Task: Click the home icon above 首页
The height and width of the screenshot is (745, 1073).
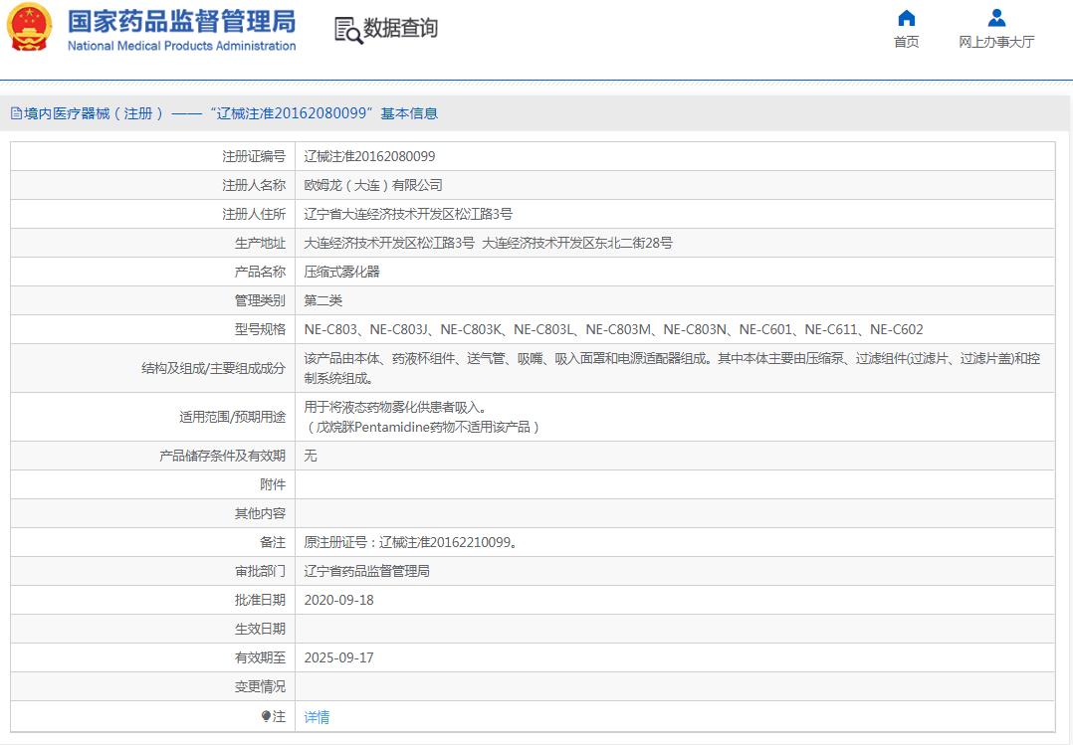Action: pyautogui.click(x=906, y=17)
